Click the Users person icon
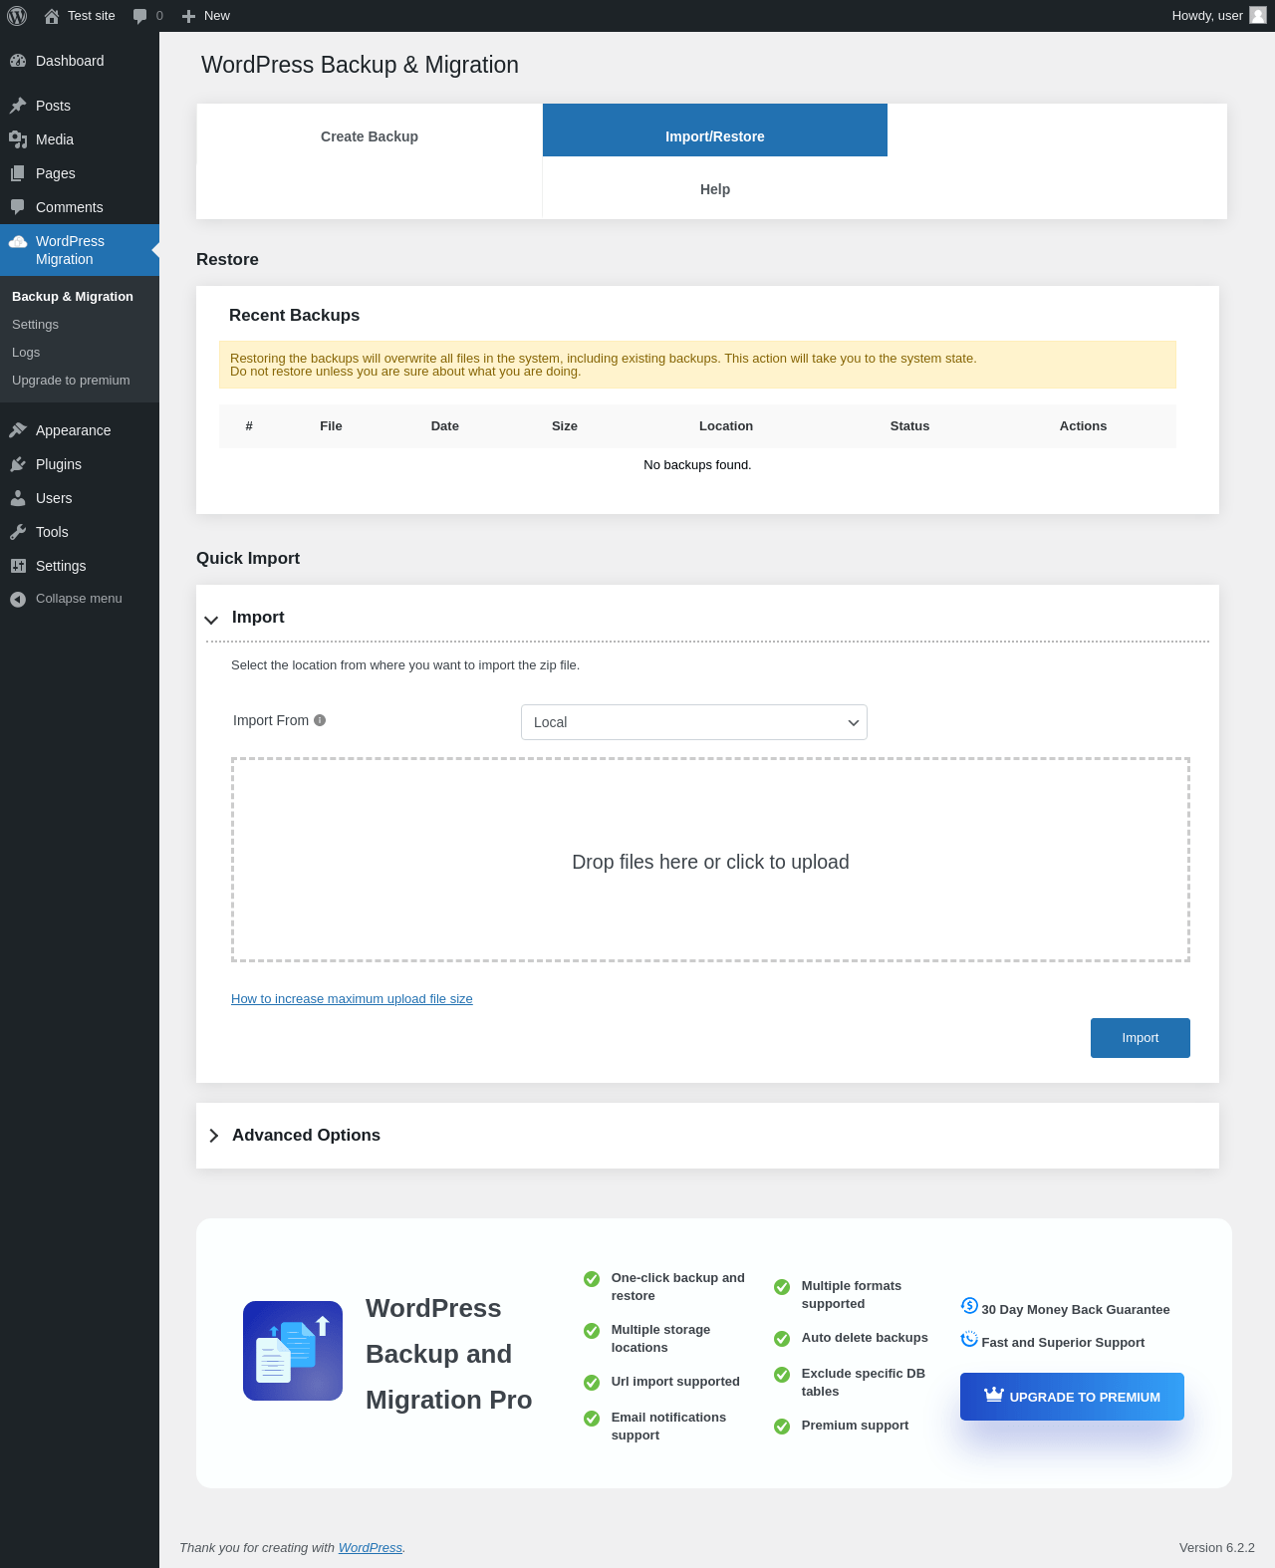 pos(18,498)
